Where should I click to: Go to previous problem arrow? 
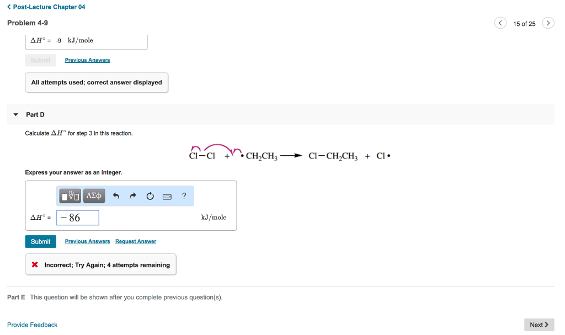coord(500,23)
